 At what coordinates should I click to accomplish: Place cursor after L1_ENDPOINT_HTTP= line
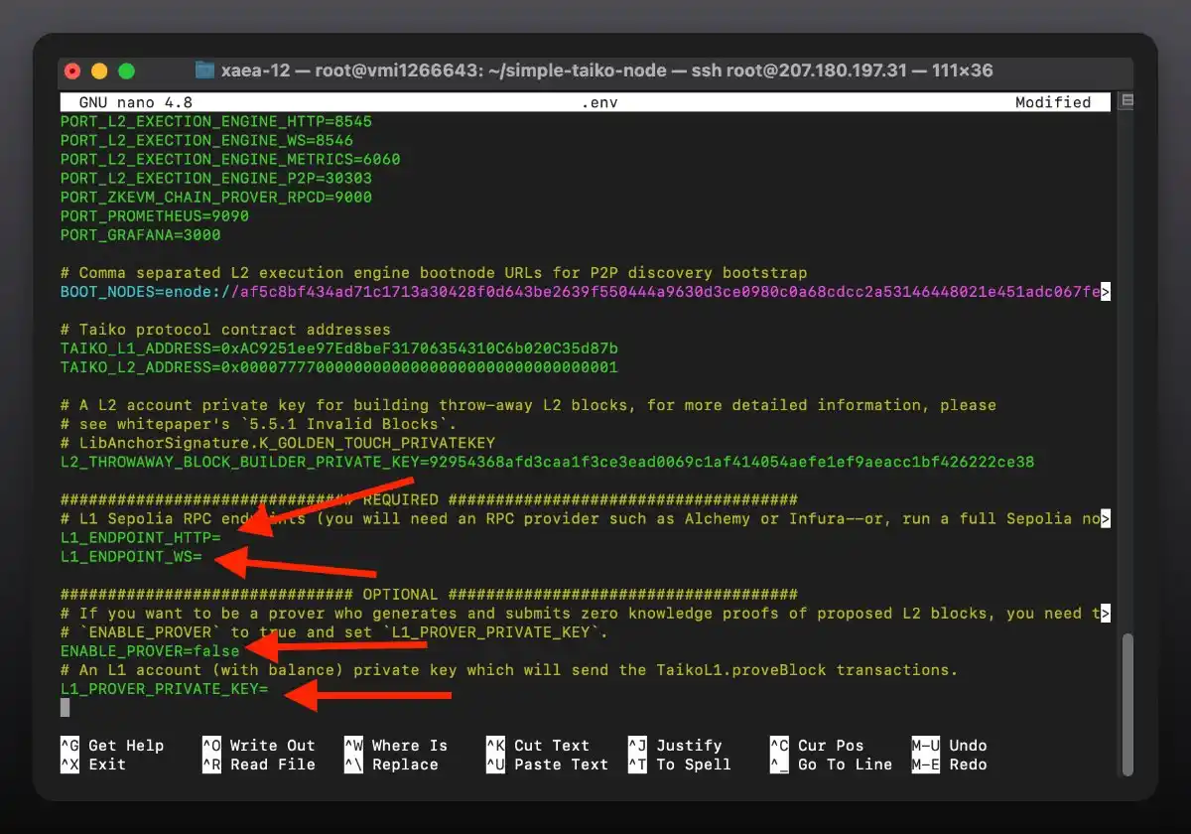(x=224, y=538)
